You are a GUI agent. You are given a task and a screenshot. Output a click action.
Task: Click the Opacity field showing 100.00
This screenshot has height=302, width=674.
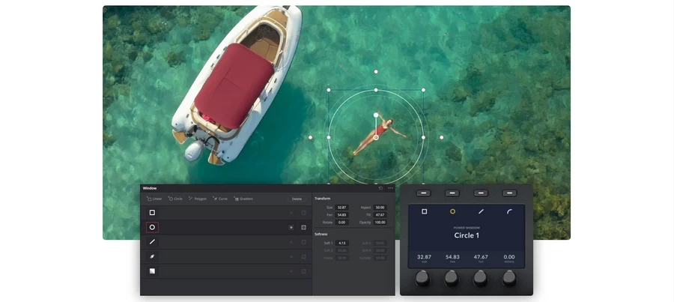tap(380, 223)
